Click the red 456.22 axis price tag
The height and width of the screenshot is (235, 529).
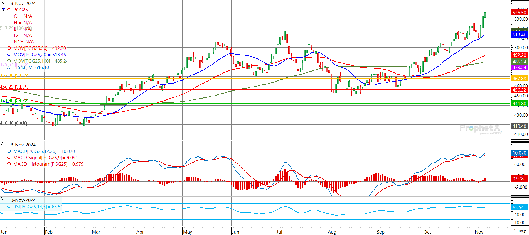tap(519, 90)
